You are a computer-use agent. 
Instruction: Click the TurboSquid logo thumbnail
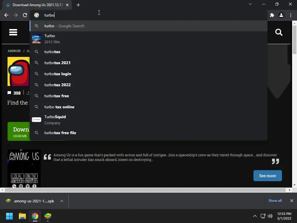tap(36, 120)
